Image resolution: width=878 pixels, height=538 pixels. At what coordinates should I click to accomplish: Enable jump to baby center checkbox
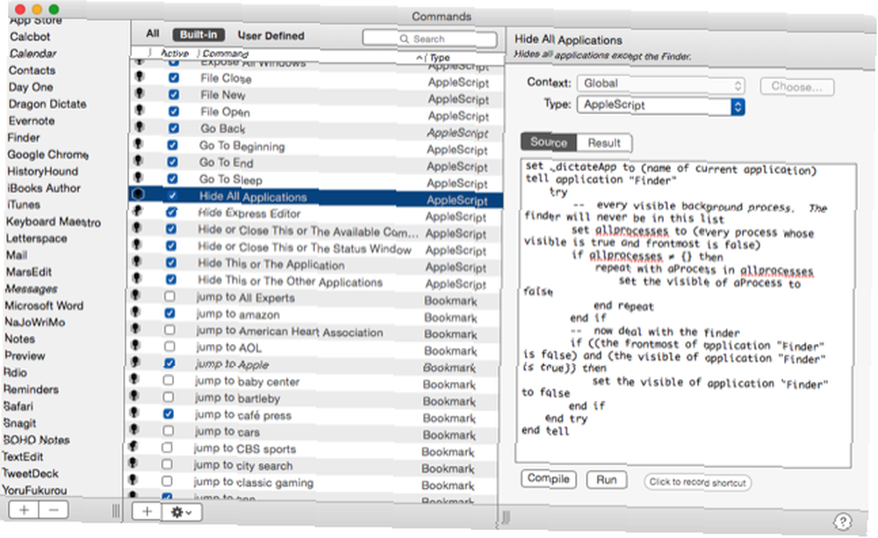(x=169, y=380)
